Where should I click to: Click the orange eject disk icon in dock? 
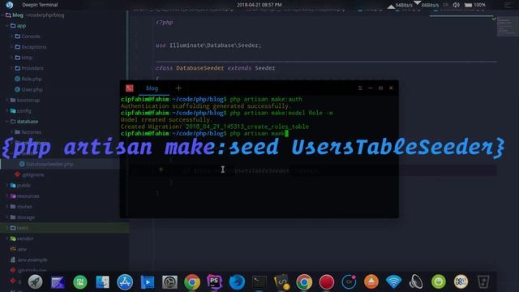point(371,282)
